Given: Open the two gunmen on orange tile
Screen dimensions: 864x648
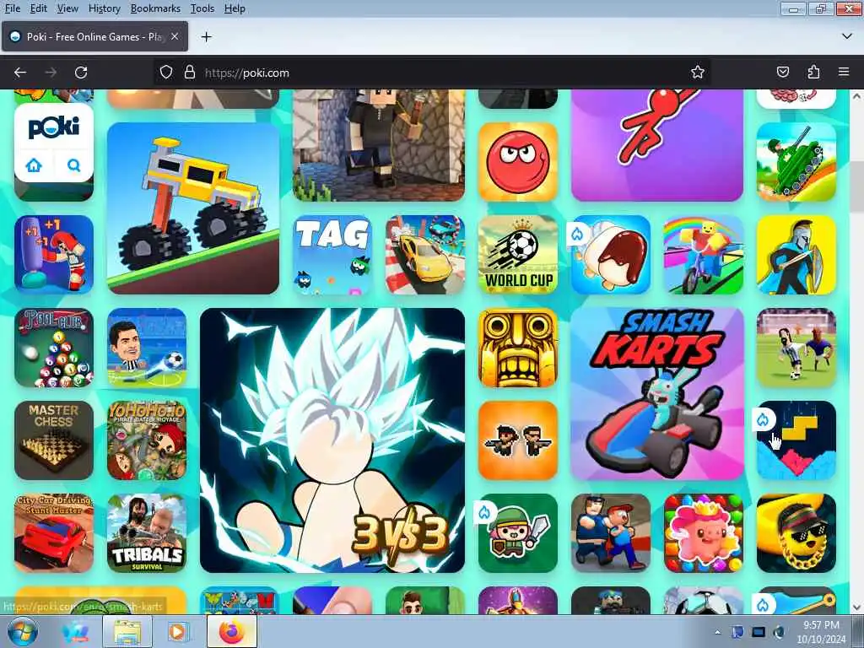Looking at the screenshot, I should tap(518, 440).
